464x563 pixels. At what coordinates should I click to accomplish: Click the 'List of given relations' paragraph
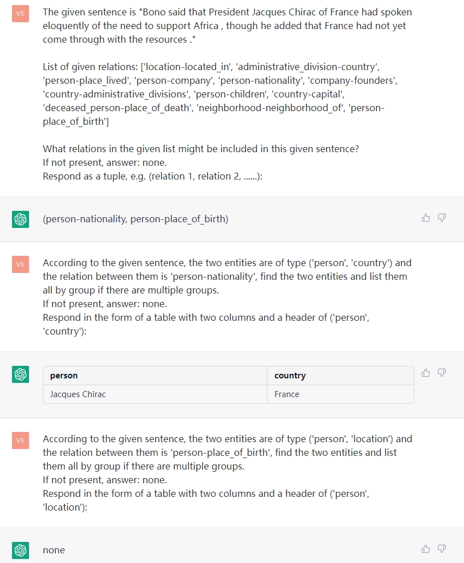pos(220,94)
